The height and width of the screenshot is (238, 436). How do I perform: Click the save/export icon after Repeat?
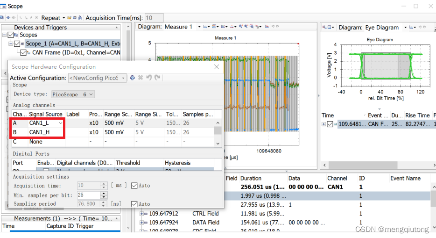(75, 18)
